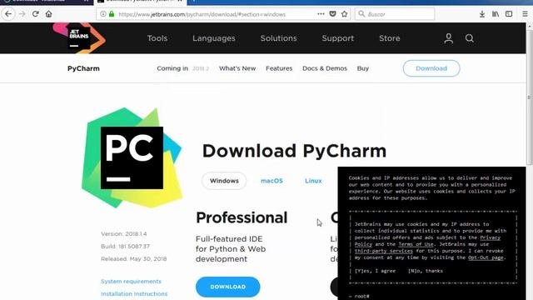
Task: Toggle the sidebar icon in toolbar
Action: 509,14
